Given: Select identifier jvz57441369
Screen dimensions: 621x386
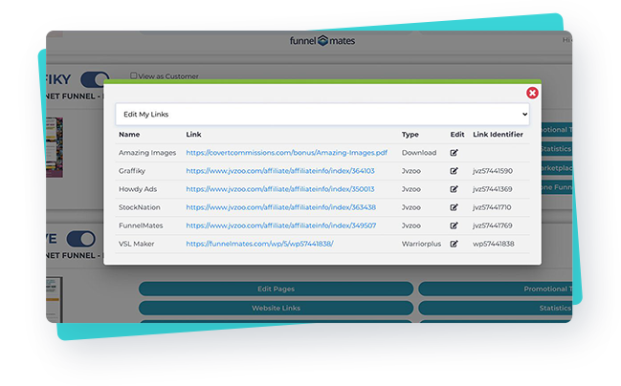Looking at the screenshot, I should pyautogui.click(x=492, y=189).
